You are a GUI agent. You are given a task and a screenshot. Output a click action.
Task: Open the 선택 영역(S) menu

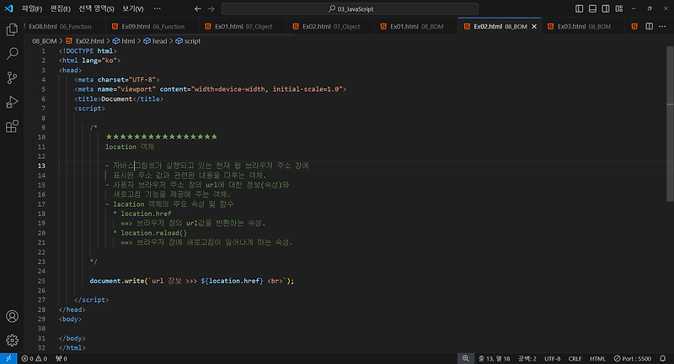(x=96, y=8)
